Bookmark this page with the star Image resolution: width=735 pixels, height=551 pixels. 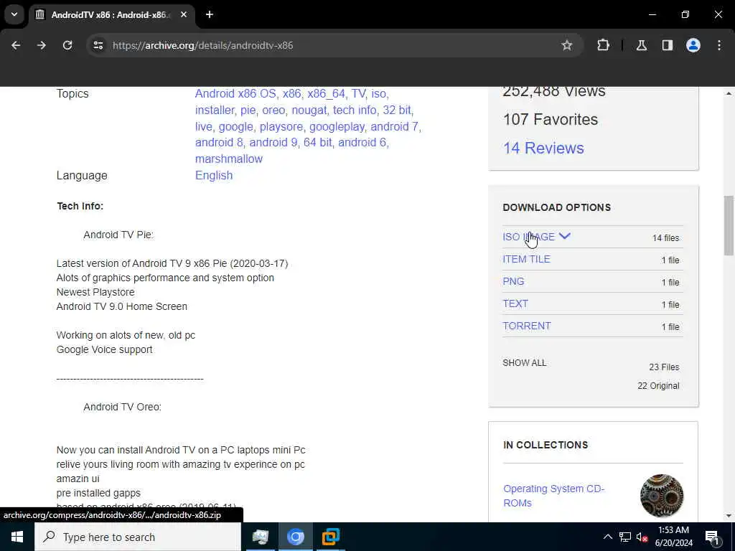567,45
